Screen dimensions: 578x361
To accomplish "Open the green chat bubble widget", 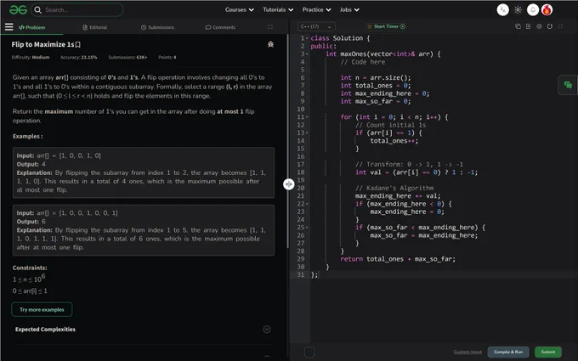I will [568, 85].
